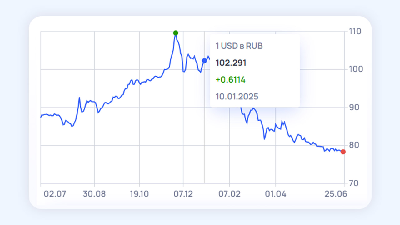Viewport: 400px width, 225px height.
Task: Click the 01.04 date axis label
Action: point(275,194)
